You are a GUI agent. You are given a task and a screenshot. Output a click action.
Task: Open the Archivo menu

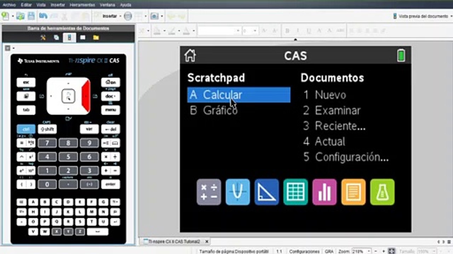coord(9,5)
